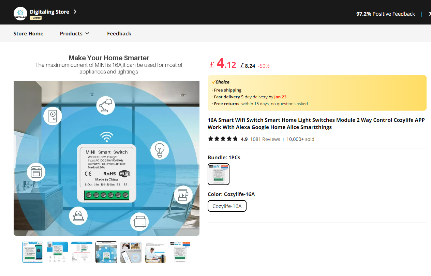Select the fourth thumbnail with the blue circle scene

pyautogui.click(x=106, y=252)
